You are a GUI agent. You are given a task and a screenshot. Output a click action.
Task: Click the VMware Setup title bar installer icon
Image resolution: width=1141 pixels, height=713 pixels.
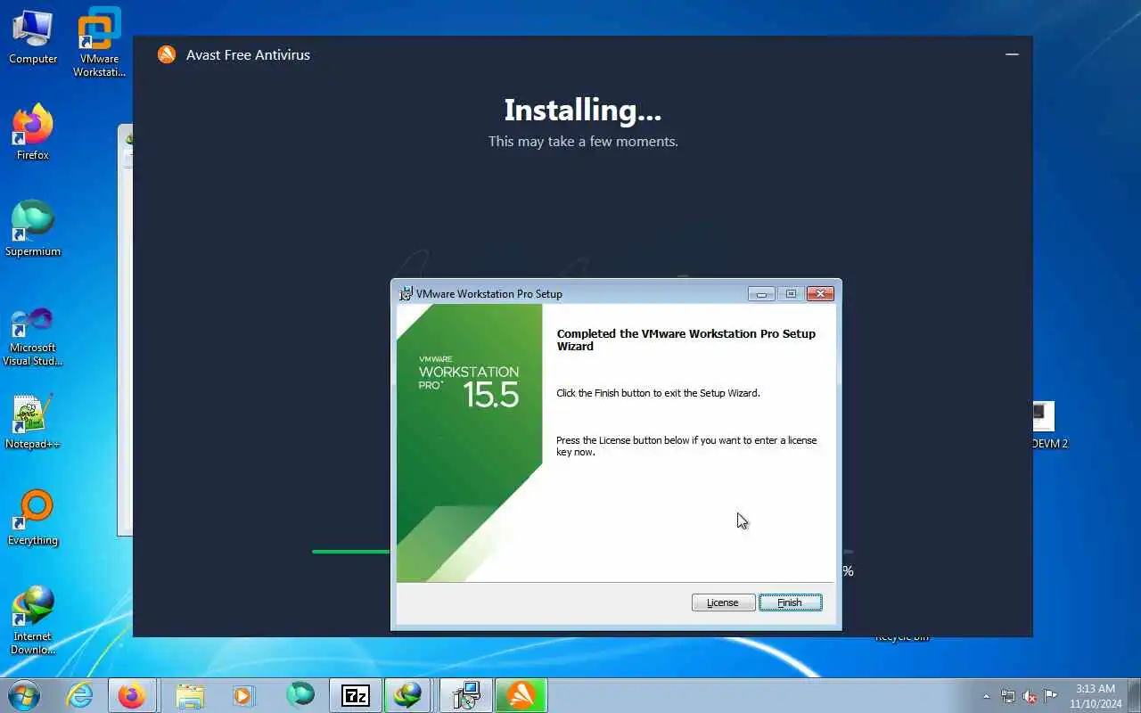click(406, 293)
